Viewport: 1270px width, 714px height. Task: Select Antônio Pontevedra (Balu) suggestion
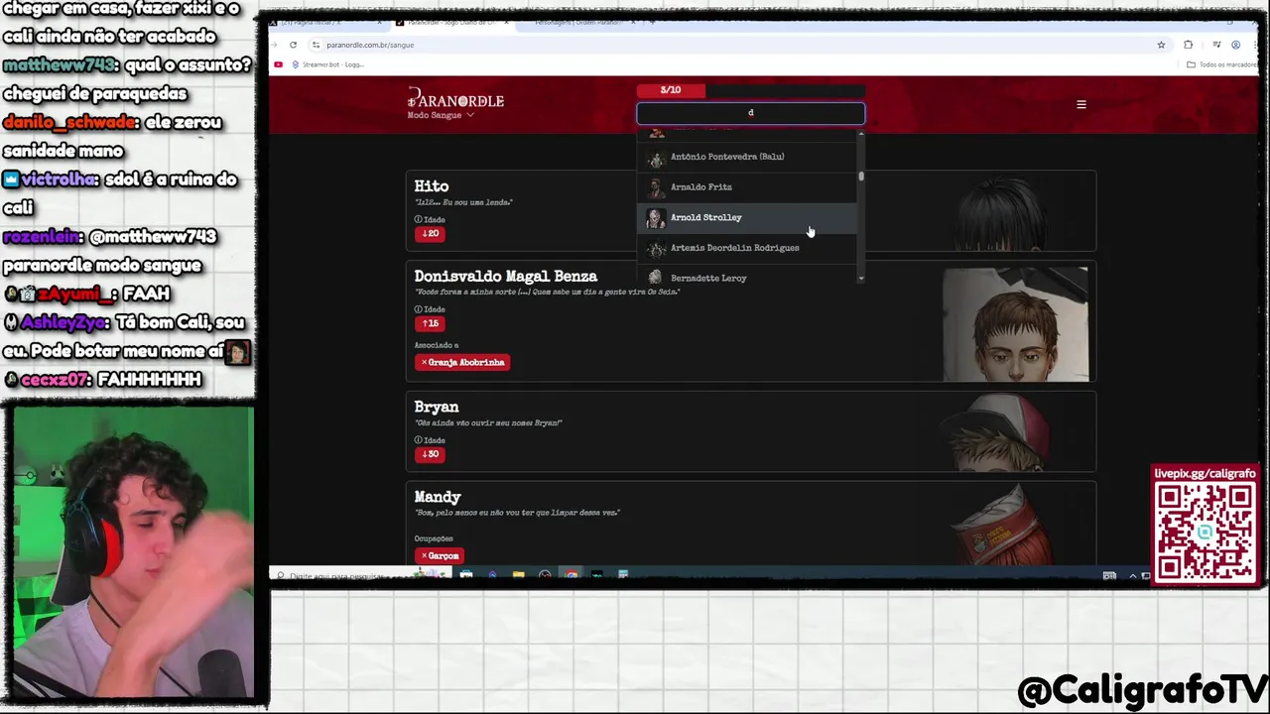[x=749, y=157]
